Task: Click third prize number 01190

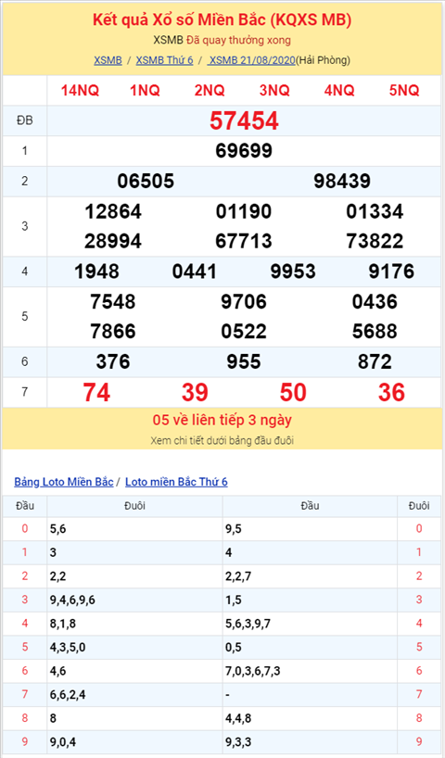Action: coord(244,211)
